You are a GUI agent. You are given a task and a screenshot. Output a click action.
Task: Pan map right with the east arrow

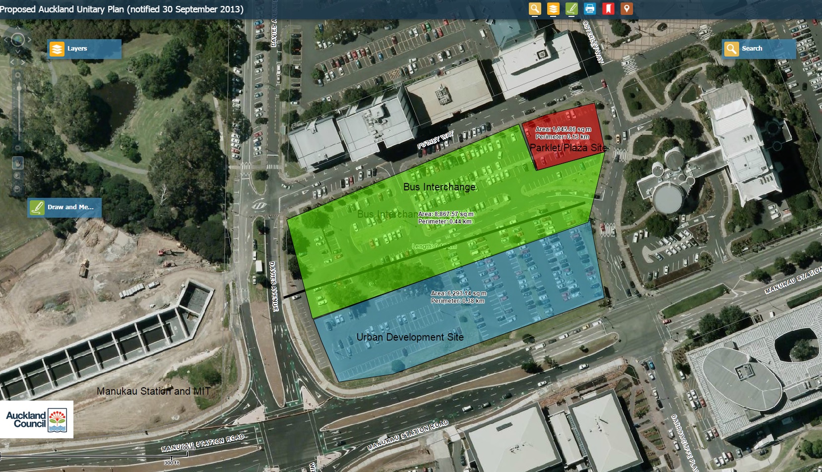pos(30,40)
